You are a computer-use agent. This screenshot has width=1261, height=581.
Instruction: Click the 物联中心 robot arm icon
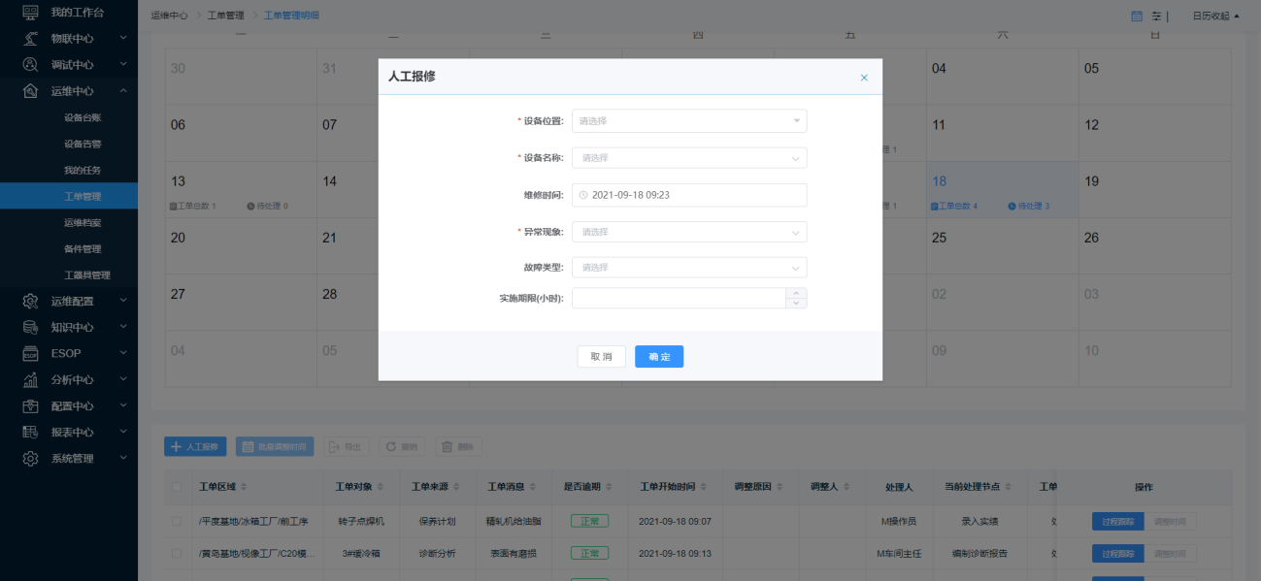tap(31, 39)
